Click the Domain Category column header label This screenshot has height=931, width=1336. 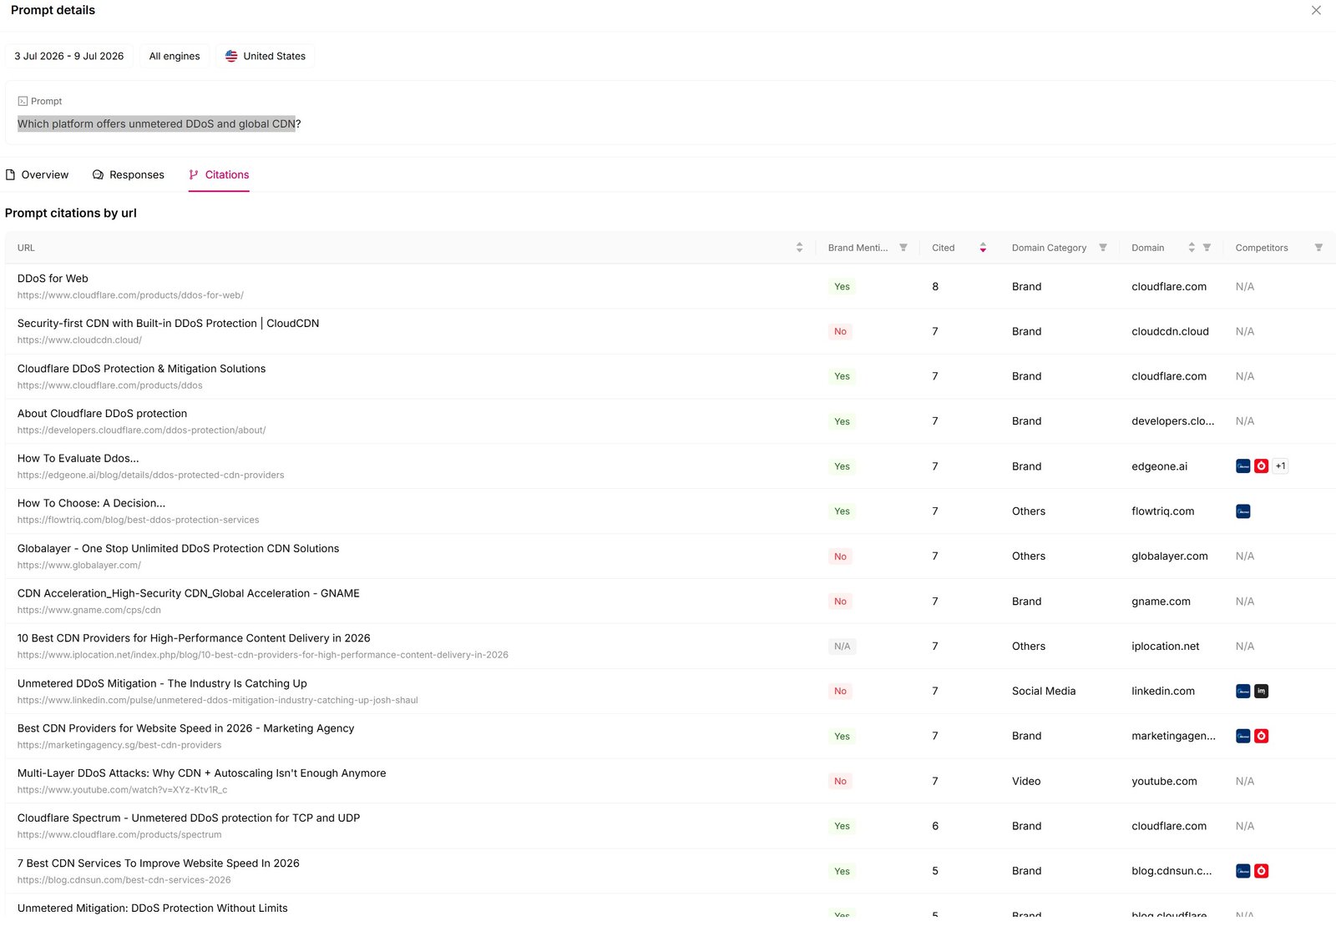[x=1049, y=248]
